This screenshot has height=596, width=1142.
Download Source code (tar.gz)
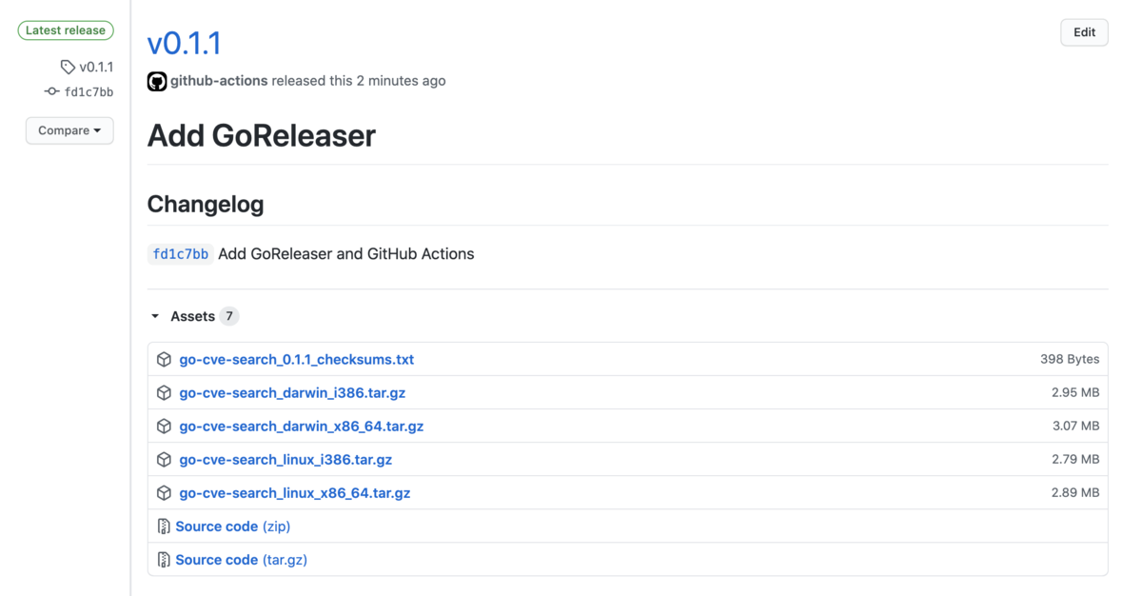click(x=242, y=560)
